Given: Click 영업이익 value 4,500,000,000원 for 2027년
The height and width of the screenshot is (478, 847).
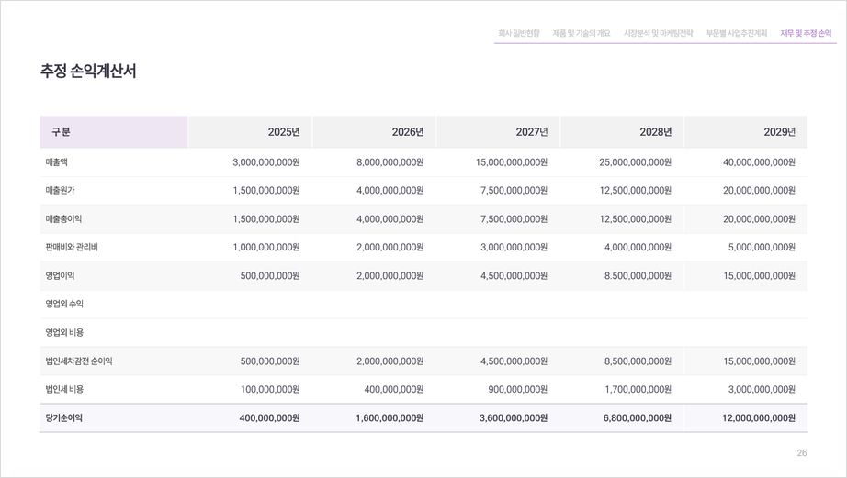Looking at the screenshot, I should coord(514,275).
